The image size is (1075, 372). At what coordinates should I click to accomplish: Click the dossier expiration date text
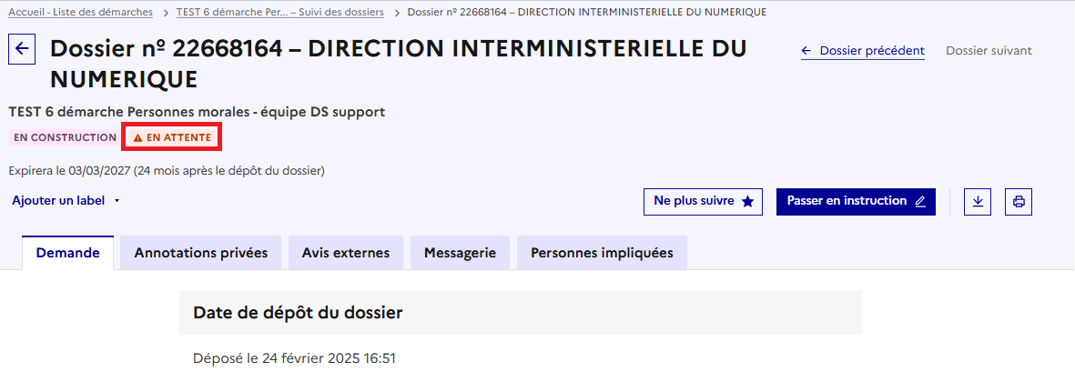167,170
